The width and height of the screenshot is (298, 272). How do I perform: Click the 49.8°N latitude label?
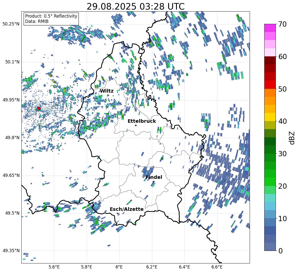tap(12, 138)
